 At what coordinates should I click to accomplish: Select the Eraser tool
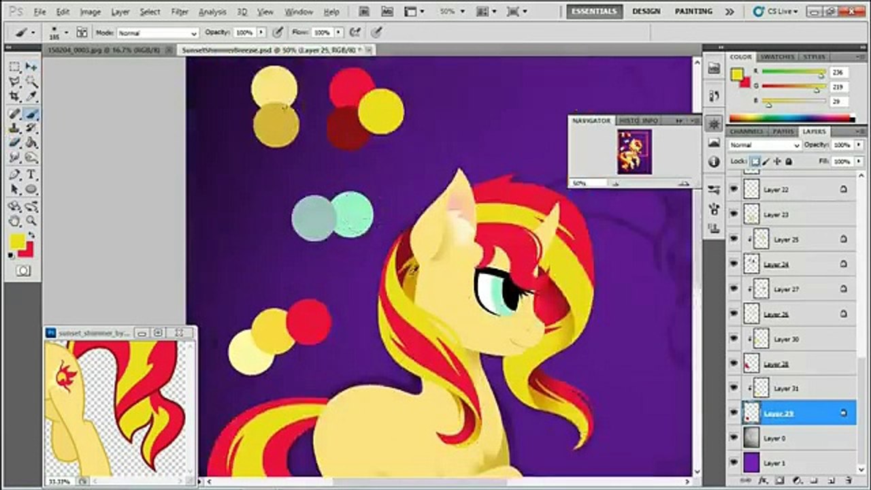[14, 143]
